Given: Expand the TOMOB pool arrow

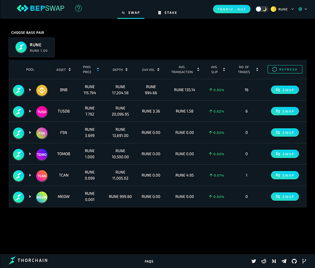Looking at the screenshot, I should (x=30, y=154).
